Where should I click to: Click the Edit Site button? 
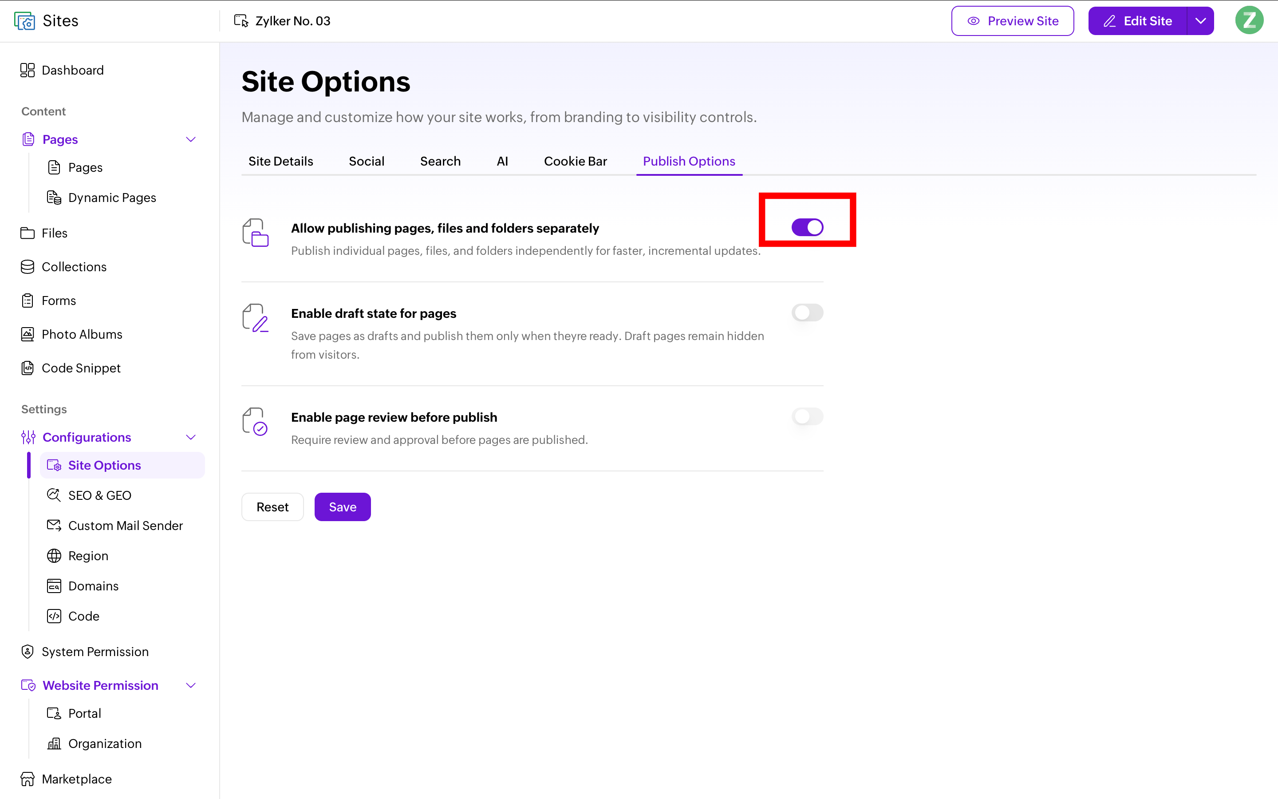(1137, 20)
